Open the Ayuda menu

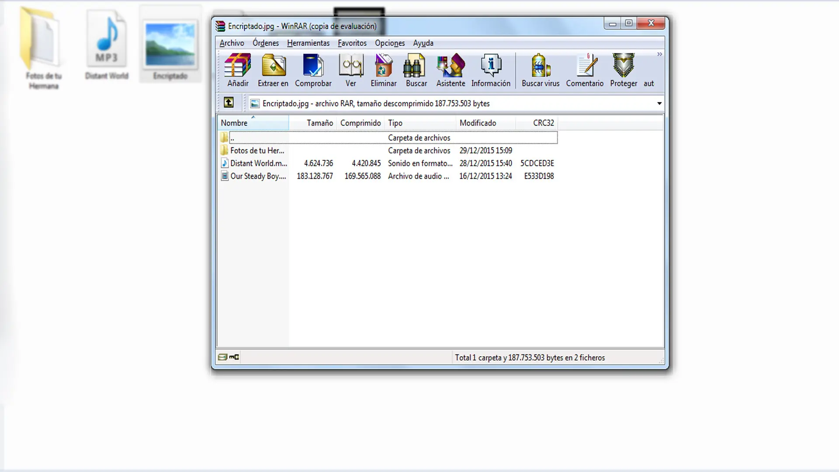(x=423, y=43)
